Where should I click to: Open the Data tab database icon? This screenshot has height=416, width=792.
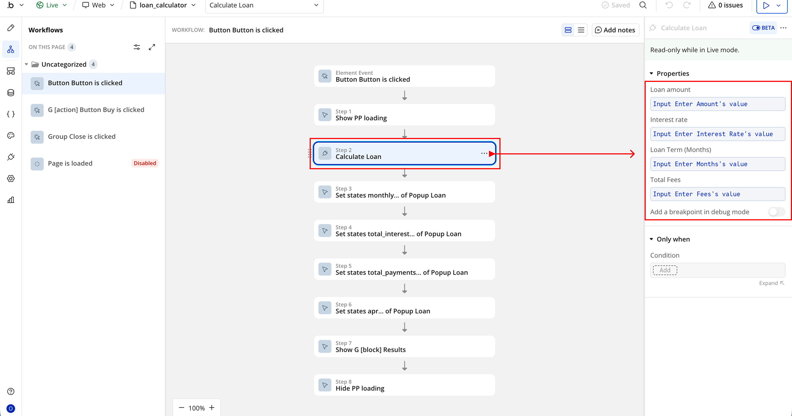click(x=11, y=93)
